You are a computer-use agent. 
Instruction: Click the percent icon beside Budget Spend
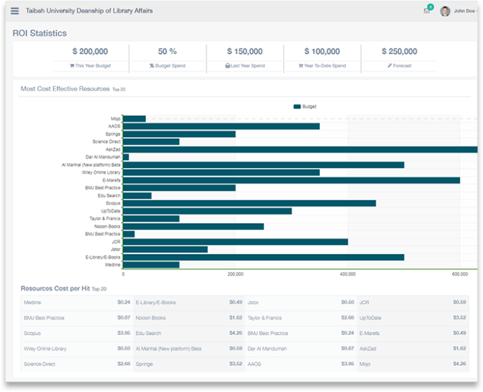click(152, 66)
